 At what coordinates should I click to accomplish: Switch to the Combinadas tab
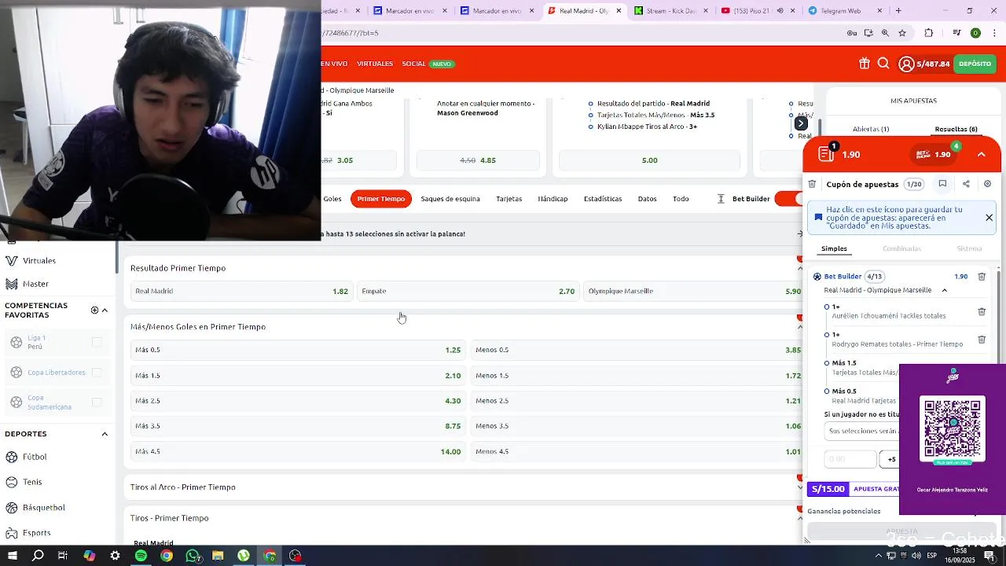pos(901,248)
